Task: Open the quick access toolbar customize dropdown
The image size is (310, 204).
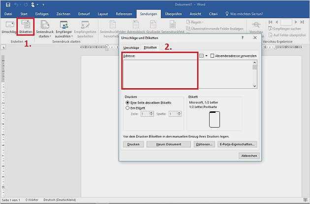Action: point(43,4)
